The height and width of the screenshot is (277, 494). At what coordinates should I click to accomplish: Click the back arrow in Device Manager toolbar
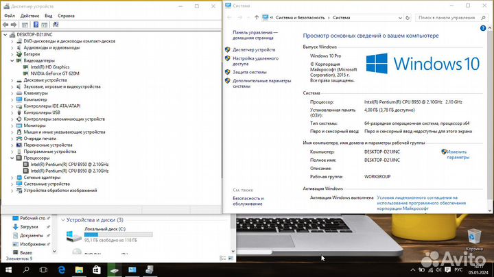[5, 25]
